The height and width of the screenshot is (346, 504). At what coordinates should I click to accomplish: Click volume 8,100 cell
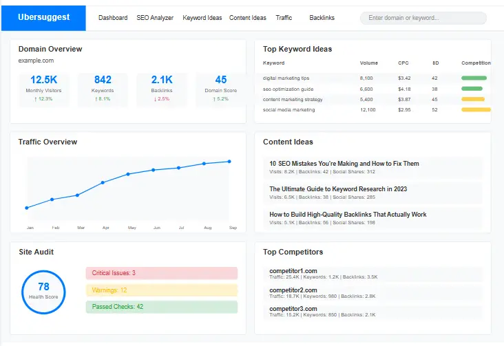366,78
